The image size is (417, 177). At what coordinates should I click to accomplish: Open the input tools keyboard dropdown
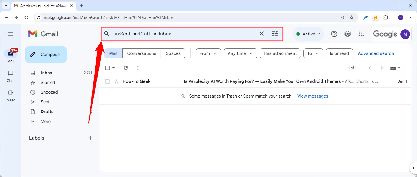pyautogui.click(x=395, y=68)
